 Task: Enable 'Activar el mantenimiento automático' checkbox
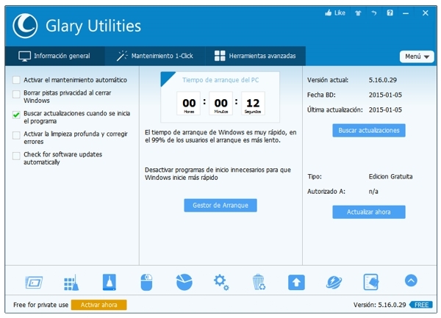point(16,80)
